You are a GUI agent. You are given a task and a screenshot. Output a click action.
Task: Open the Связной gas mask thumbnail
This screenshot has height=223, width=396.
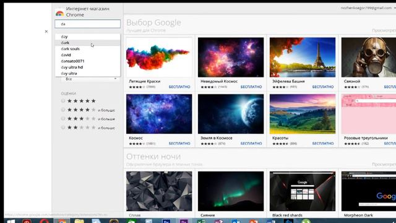(x=369, y=57)
